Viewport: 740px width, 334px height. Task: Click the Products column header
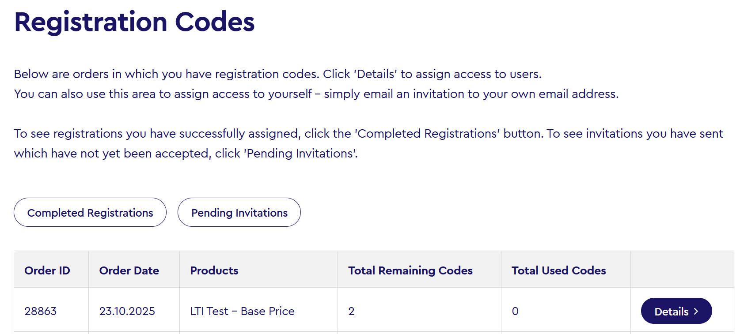[214, 270]
